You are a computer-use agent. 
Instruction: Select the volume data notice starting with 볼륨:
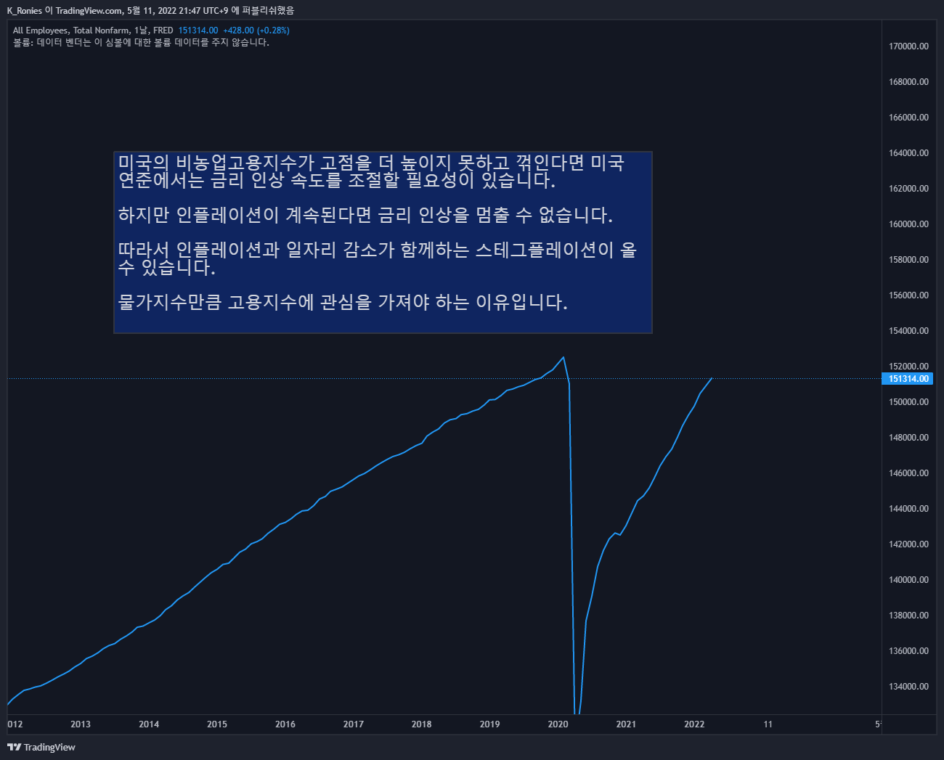click(141, 42)
